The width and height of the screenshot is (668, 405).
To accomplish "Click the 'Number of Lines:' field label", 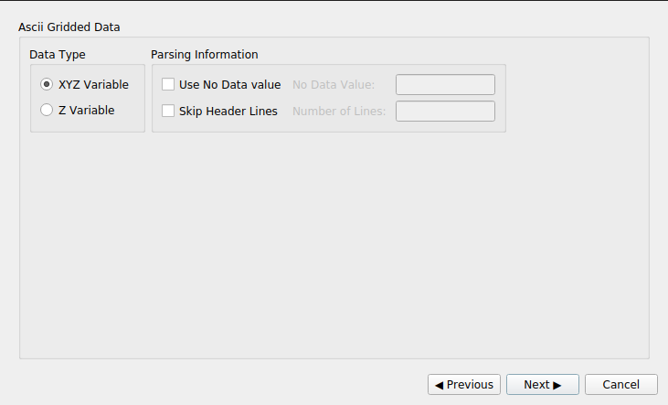I will point(338,112).
